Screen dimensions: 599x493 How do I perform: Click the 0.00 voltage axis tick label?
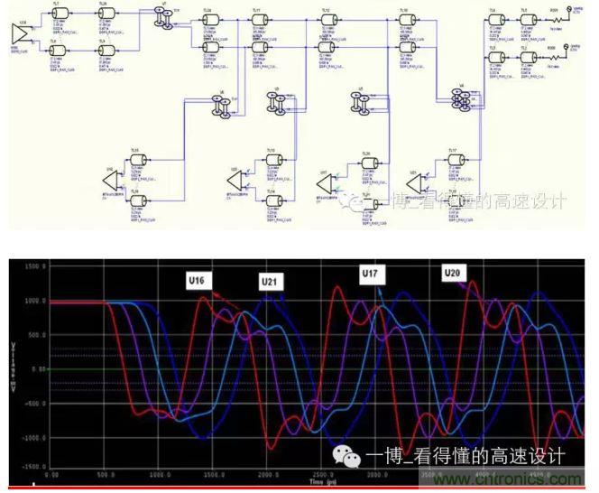pyautogui.click(x=36, y=369)
